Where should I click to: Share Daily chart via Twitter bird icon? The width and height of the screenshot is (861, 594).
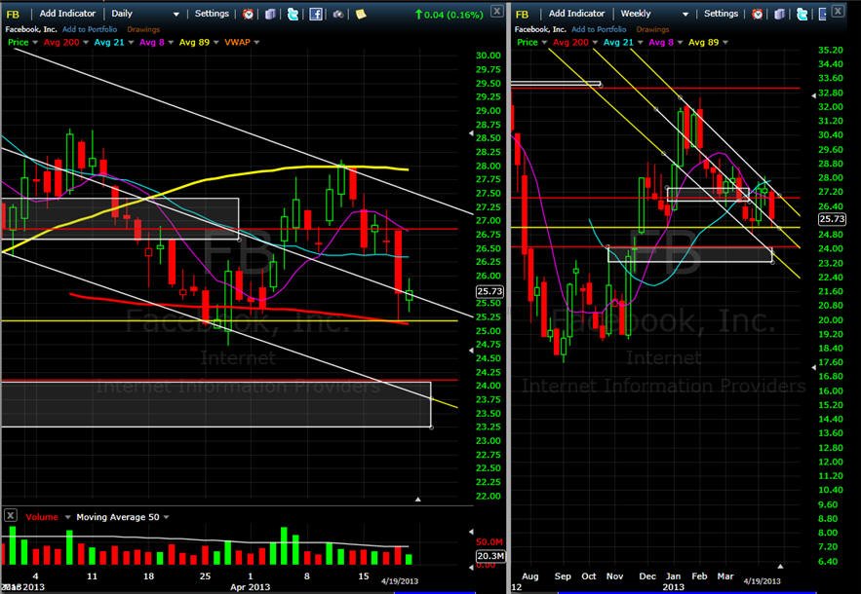click(293, 15)
